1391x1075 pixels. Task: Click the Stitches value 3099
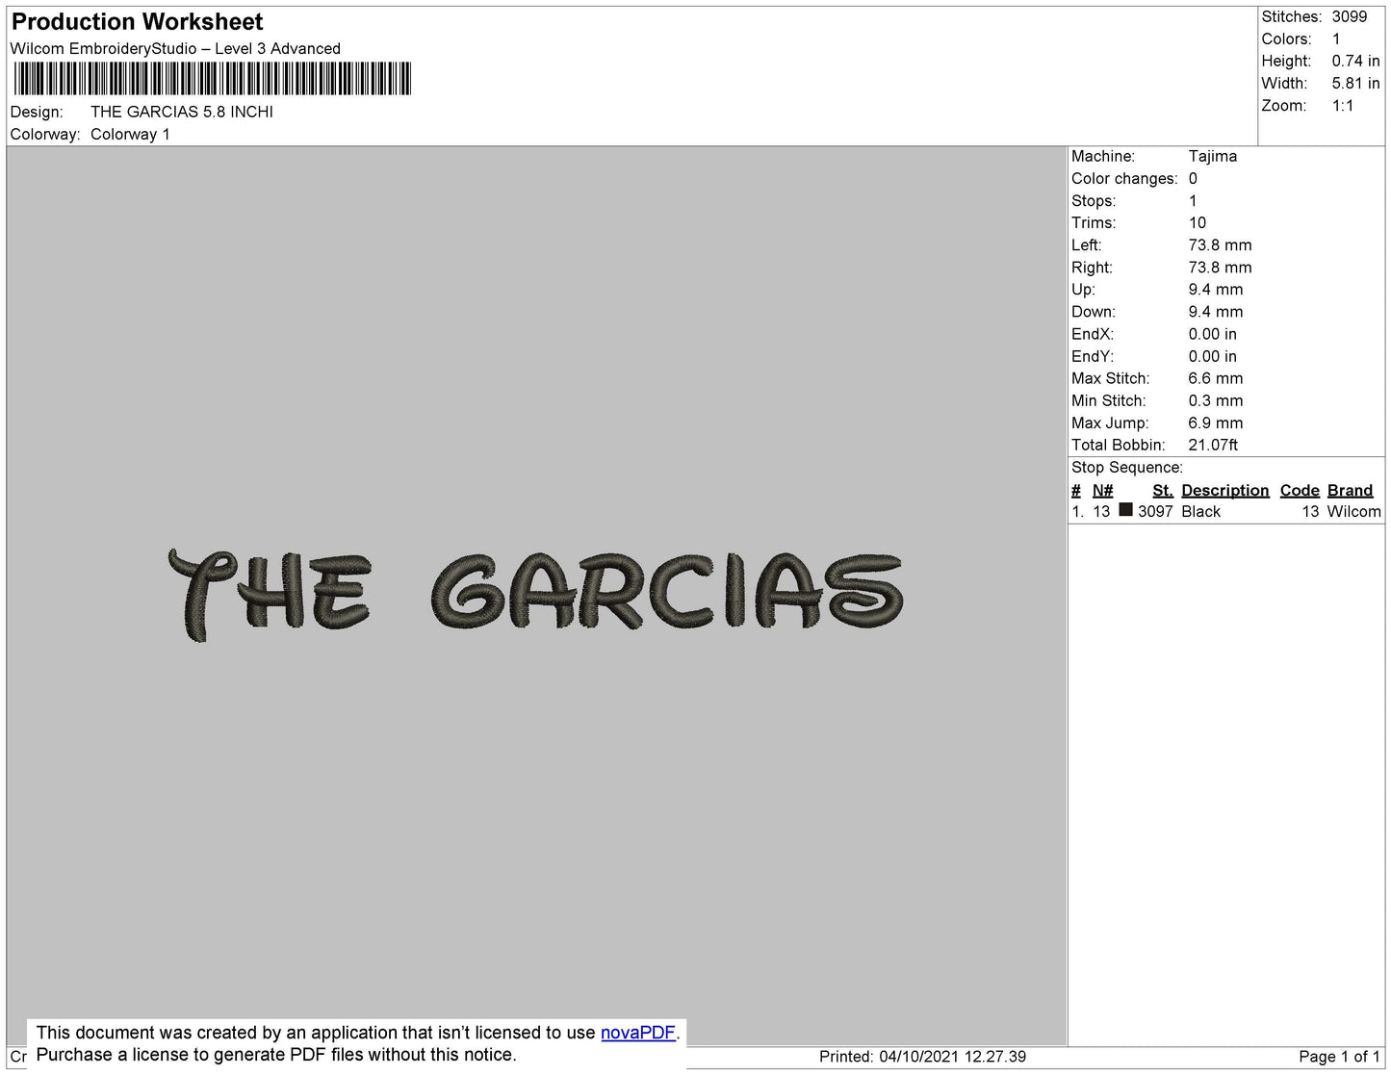coord(1350,16)
